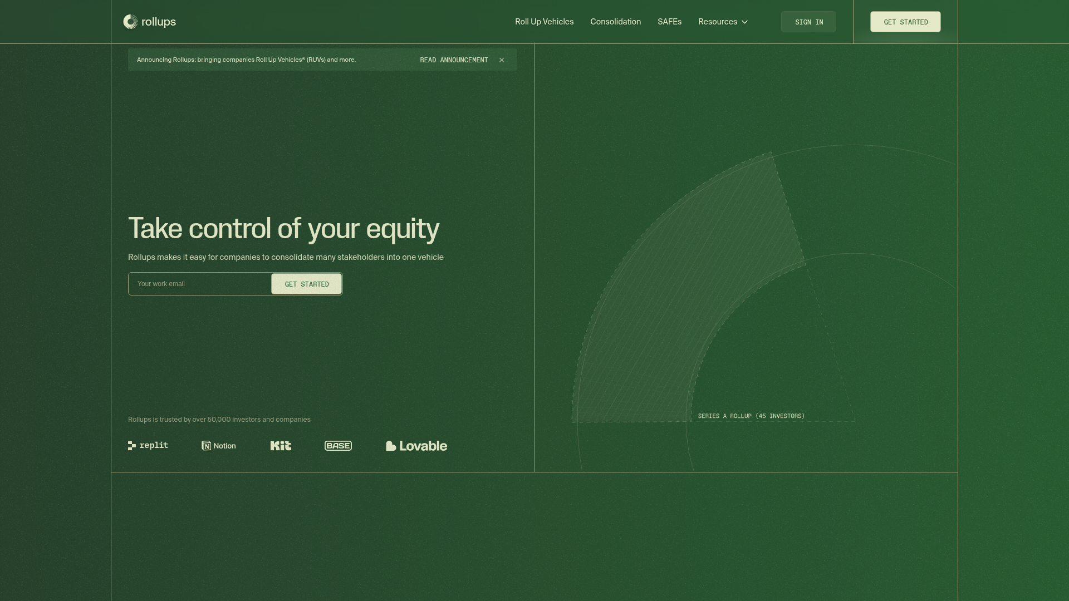Dismiss the announcement banner with X
1069x601 pixels.
click(502, 60)
